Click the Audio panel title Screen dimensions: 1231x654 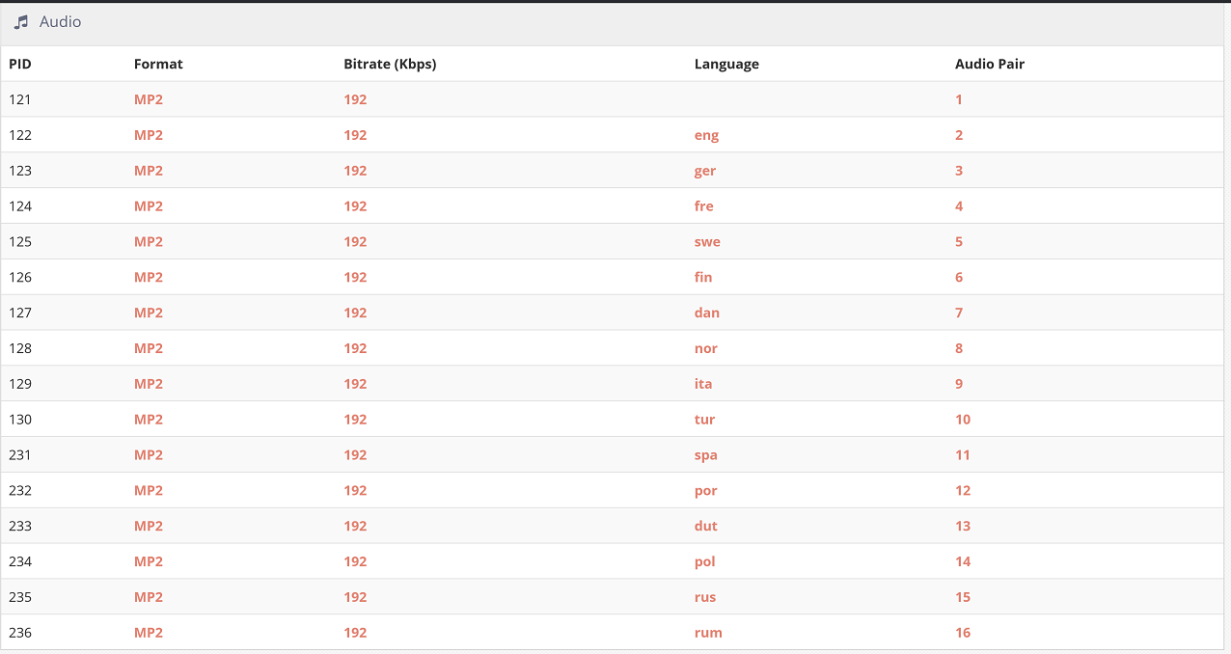[60, 21]
